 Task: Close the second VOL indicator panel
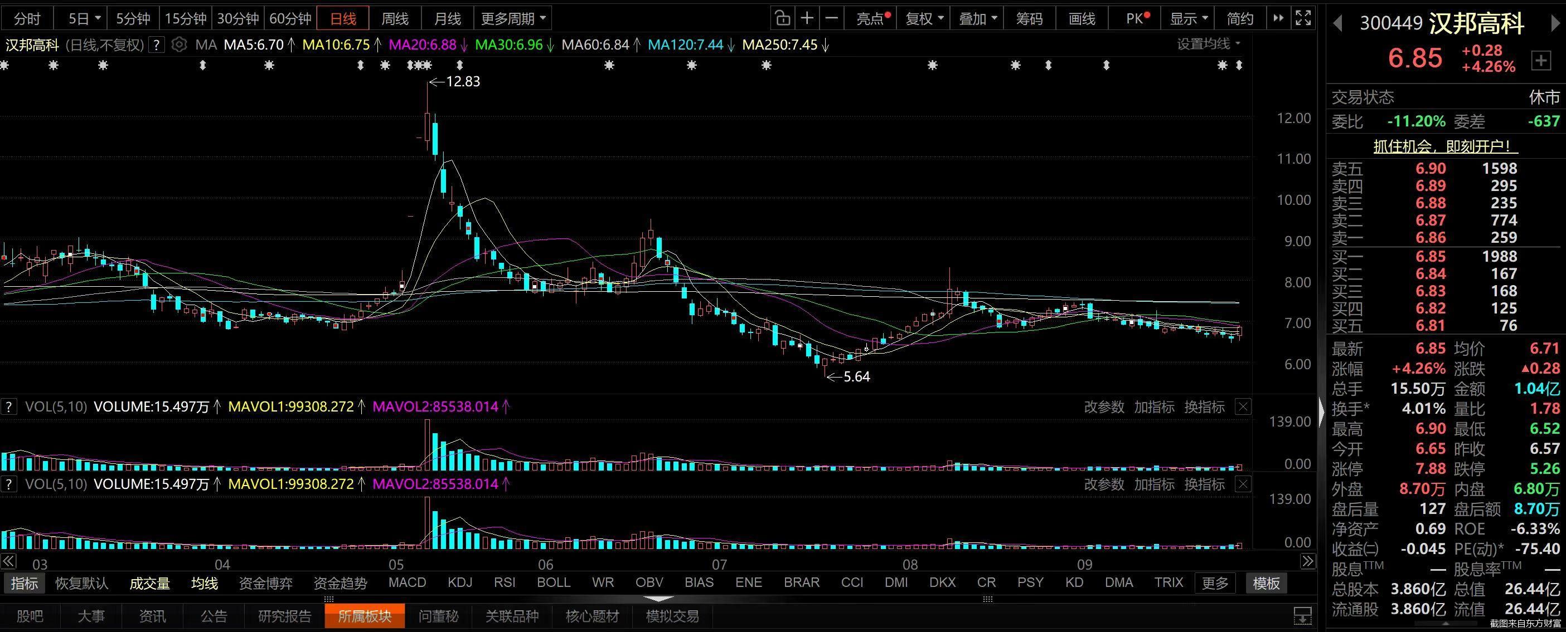1243,484
